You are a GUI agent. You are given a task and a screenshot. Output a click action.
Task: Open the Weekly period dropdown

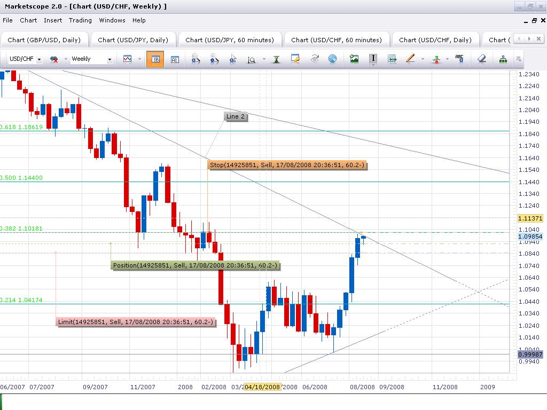(x=110, y=60)
